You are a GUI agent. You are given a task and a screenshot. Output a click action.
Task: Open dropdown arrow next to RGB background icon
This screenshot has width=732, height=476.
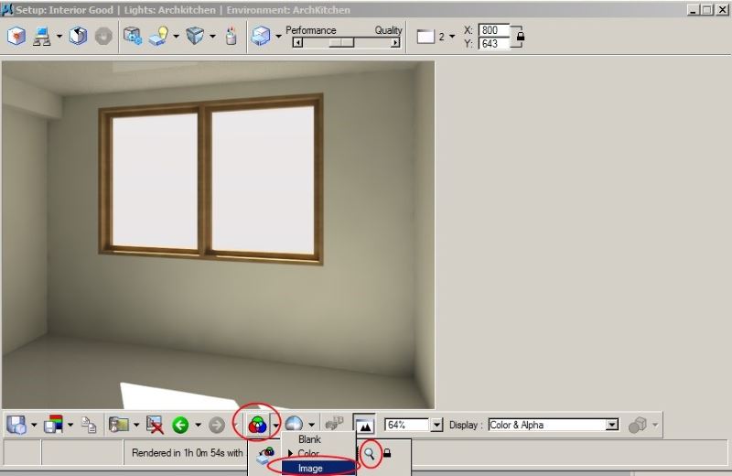coord(275,425)
